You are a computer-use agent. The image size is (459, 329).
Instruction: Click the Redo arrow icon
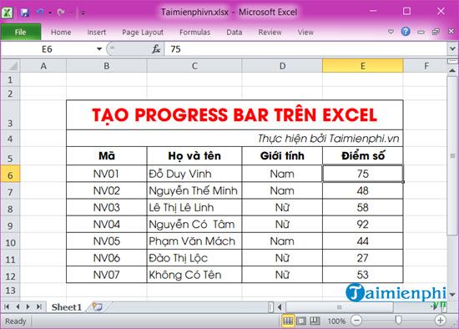coord(61,12)
